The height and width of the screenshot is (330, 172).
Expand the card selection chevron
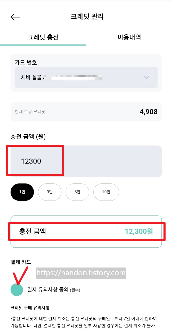146,77
